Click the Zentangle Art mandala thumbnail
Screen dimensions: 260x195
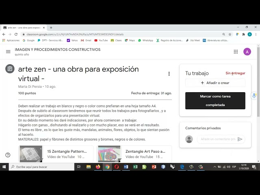point(109,154)
